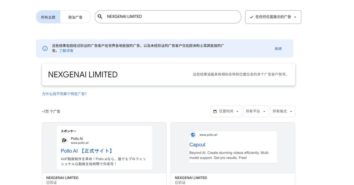
Task: Click the info circle icon in the banner
Action: pyautogui.click(x=45, y=48)
